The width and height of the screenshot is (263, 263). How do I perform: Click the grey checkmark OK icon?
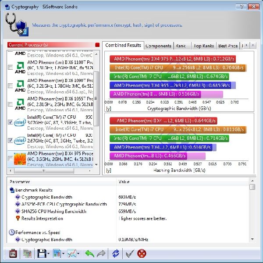point(129,253)
